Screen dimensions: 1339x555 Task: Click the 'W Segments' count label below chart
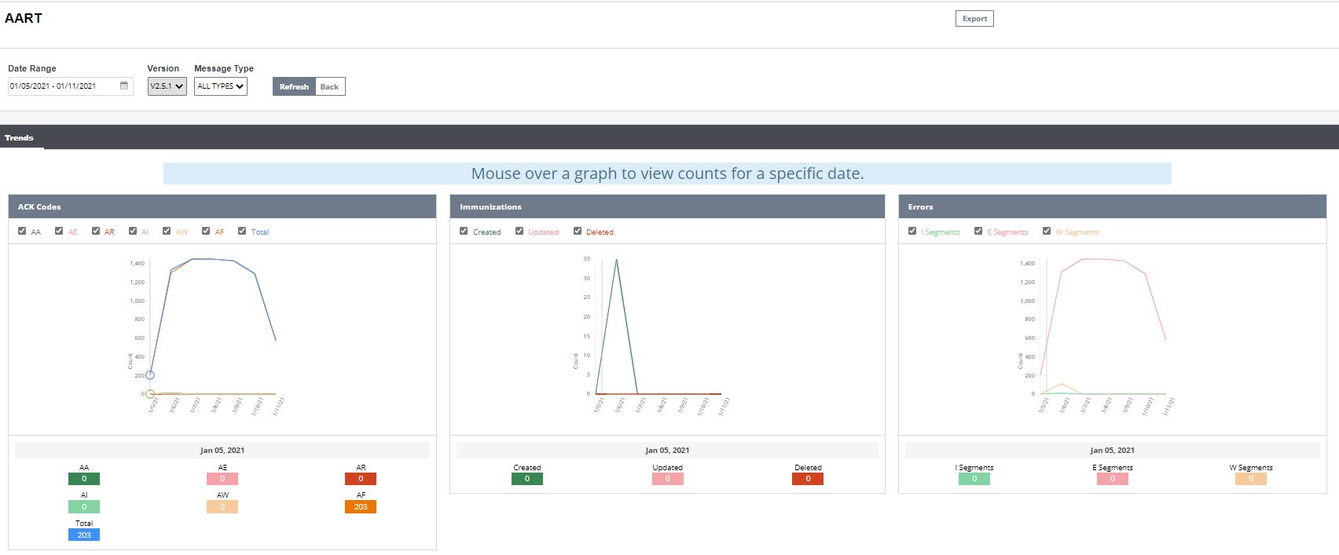coord(1251,468)
